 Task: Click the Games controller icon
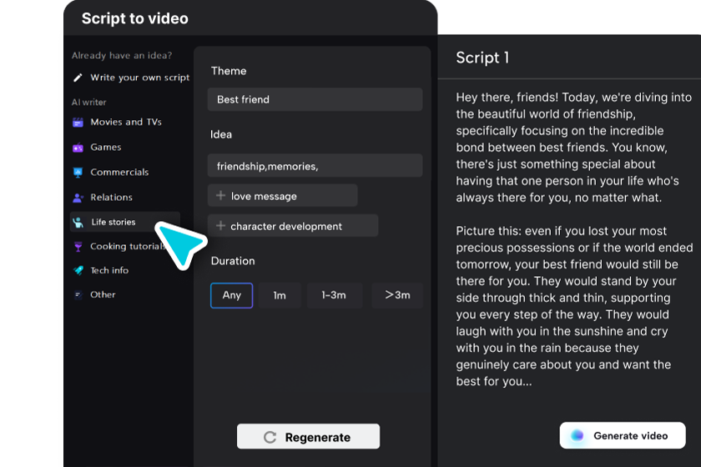coord(78,148)
